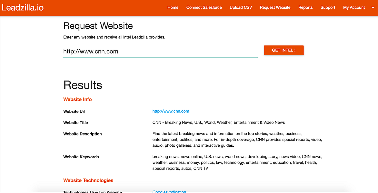378x193 pixels.
Task: Click the Website Title label
Action: [x=75, y=123]
